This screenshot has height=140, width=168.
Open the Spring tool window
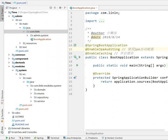pyautogui.click(x=39, y=138)
